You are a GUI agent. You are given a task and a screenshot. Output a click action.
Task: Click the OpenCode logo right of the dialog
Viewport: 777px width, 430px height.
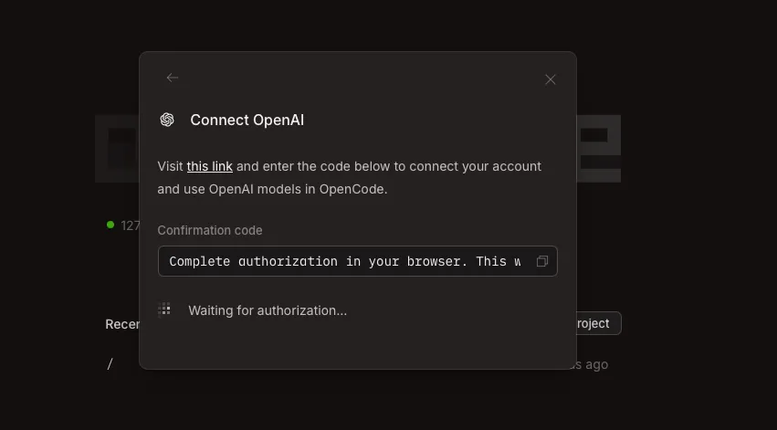[598, 149]
